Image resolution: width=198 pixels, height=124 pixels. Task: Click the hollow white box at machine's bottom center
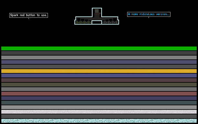coord(97,22)
